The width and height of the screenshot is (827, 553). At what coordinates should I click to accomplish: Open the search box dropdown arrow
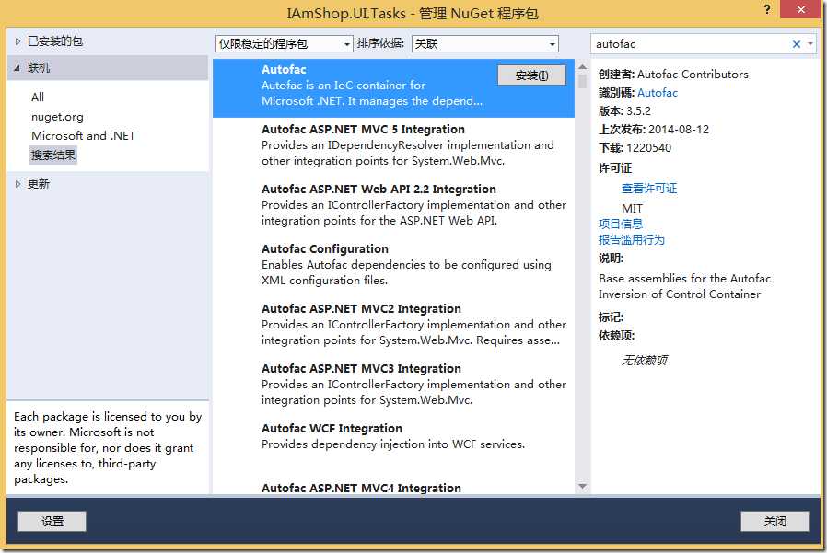pyautogui.click(x=810, y=44)
